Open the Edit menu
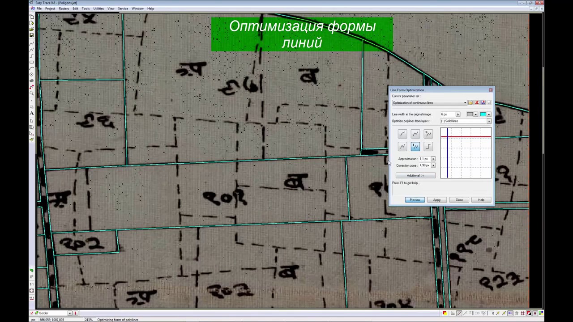The width and height of the screenshot is (573, 322). pyautogui.click(x=75, y=8)
